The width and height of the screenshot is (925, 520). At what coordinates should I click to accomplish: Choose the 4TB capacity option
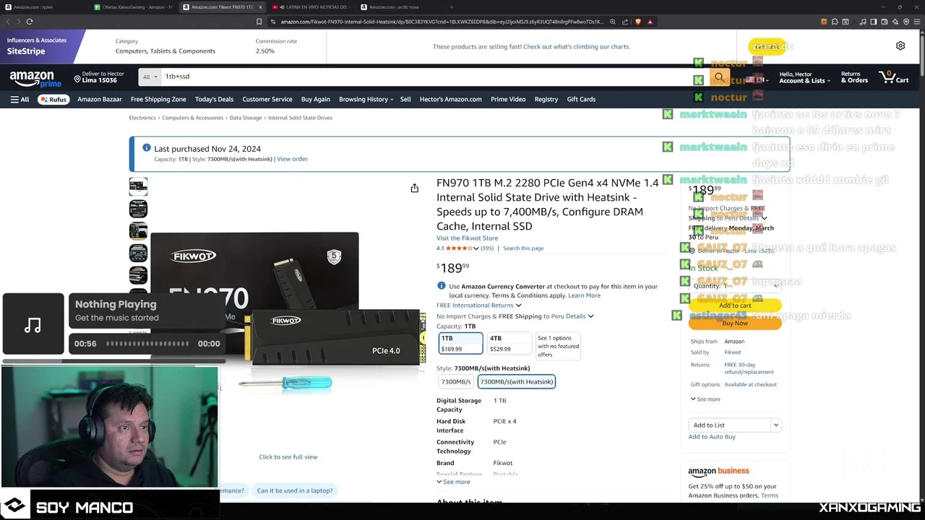(x=508, y=344)
